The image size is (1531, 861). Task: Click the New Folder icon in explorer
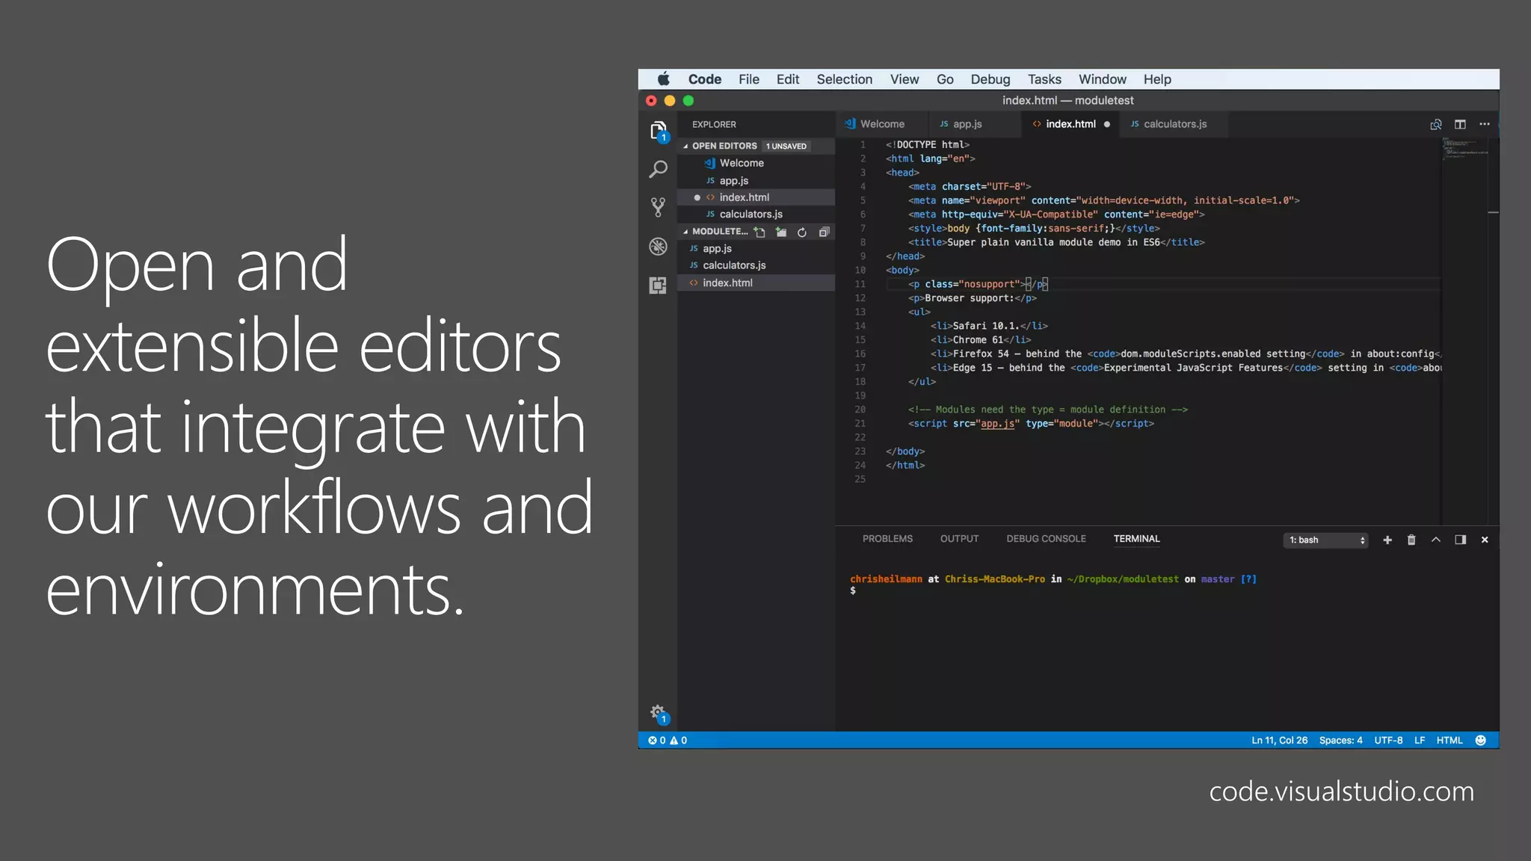pos(780,232)
